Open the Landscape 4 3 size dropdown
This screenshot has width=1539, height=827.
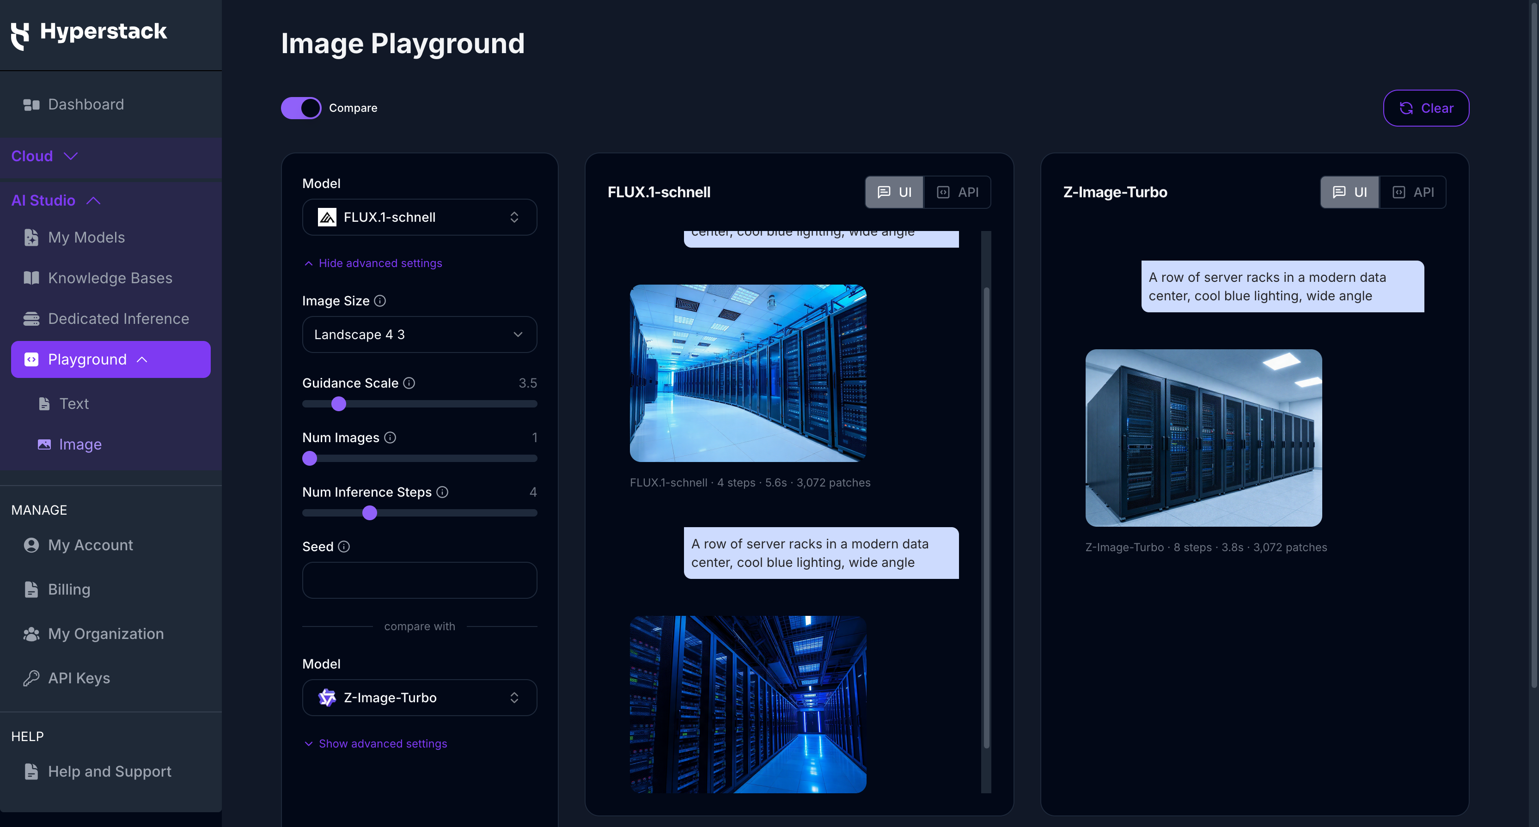point(419,335)
